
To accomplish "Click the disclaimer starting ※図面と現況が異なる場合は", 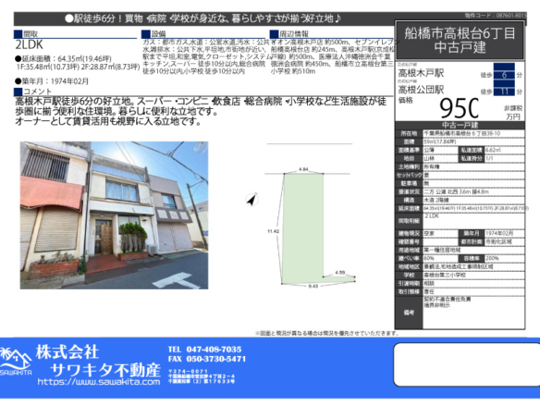I will pos(327,333).
